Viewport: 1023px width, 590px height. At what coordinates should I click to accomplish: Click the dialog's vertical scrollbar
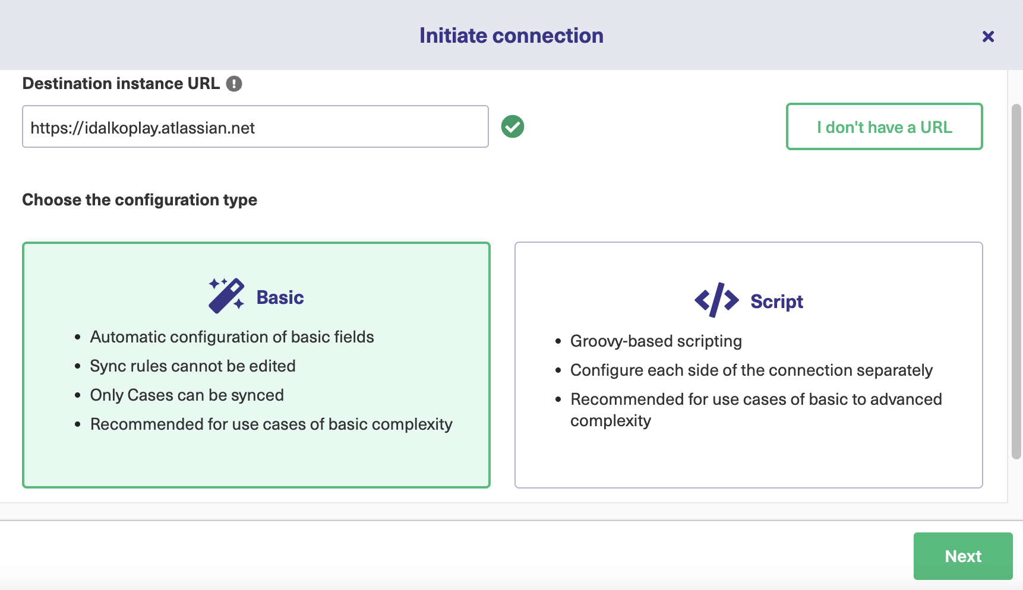point(1016,282)
